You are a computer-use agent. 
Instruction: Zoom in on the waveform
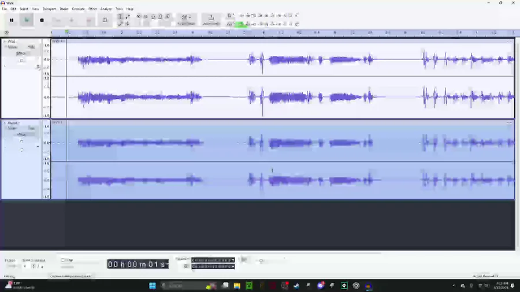(x=139, y=17)
